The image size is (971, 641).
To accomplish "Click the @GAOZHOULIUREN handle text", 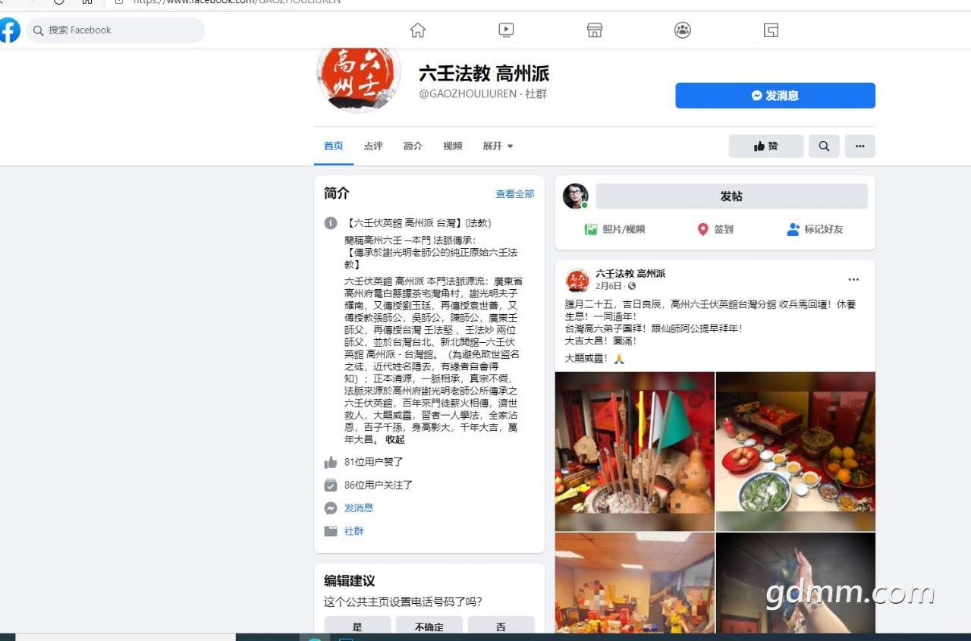I will (467, 94).
